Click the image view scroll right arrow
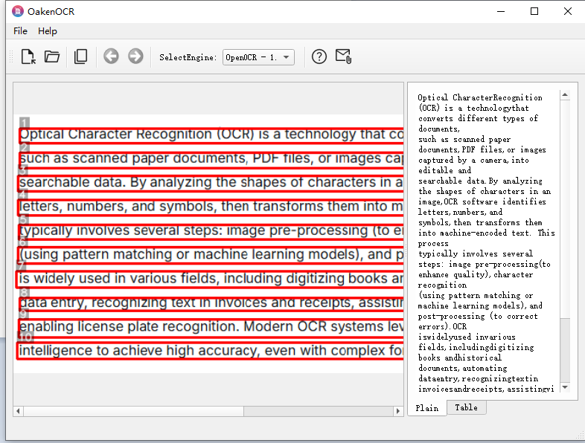 click(397, 411)
